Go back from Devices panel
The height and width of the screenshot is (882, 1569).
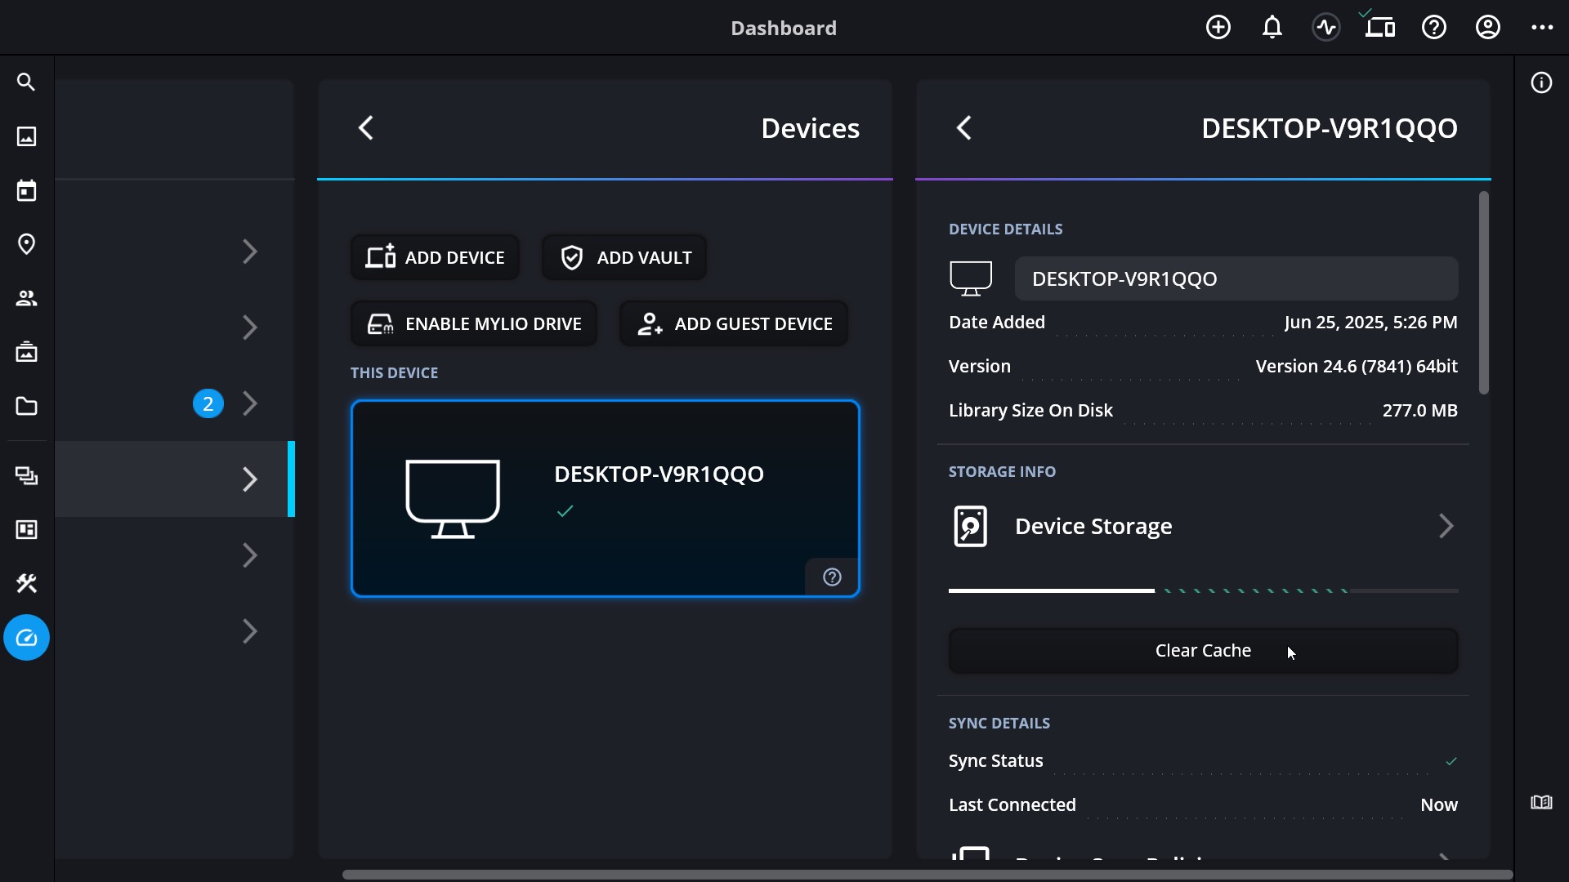coord(366,128)
